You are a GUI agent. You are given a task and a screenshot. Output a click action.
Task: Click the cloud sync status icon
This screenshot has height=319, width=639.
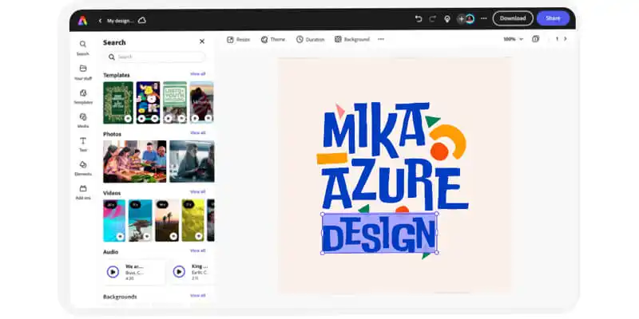[x=142, y=21]
